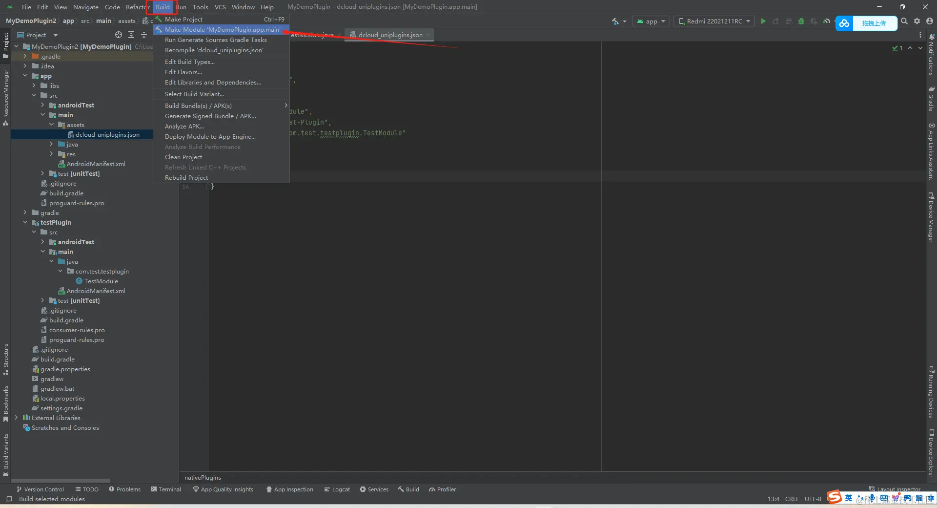Toggle the Project side tool window

coord(6,45)
